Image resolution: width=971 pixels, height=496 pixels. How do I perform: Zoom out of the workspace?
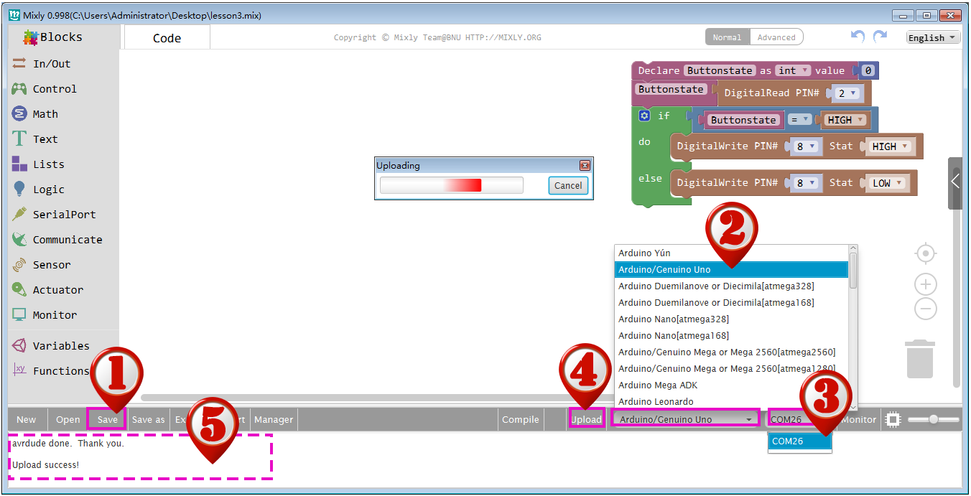pyautogui.click(x=926, y=309)
